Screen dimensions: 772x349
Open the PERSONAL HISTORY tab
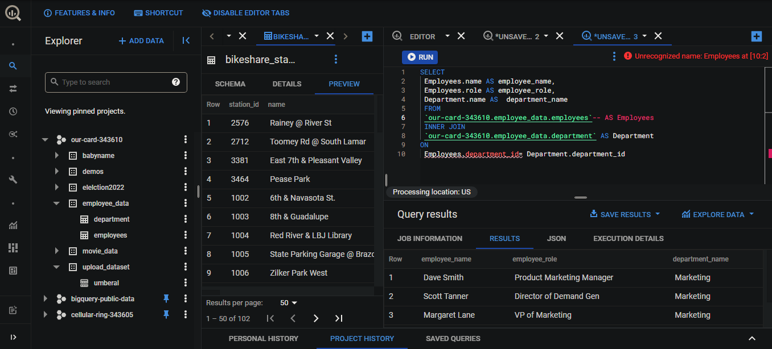264,338
